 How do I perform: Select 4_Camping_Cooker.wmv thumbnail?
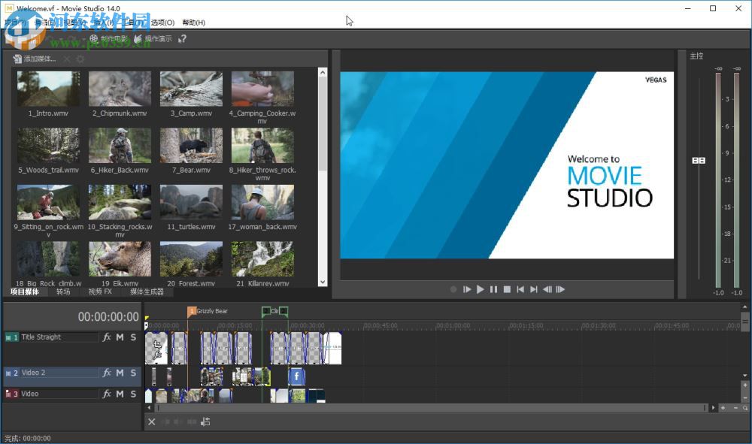[262, 89]
